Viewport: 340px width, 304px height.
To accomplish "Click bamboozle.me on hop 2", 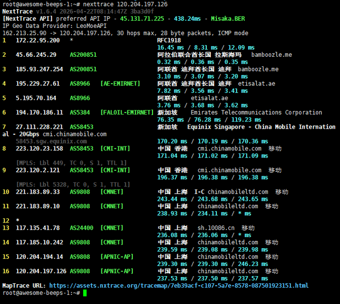I will [x=272, y=55].
